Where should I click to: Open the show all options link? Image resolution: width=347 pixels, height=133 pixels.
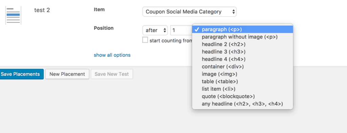pos(112,55)
